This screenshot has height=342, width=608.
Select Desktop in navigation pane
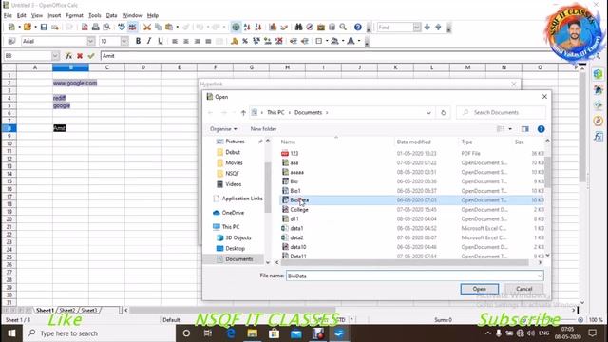(x=235, y=249)
